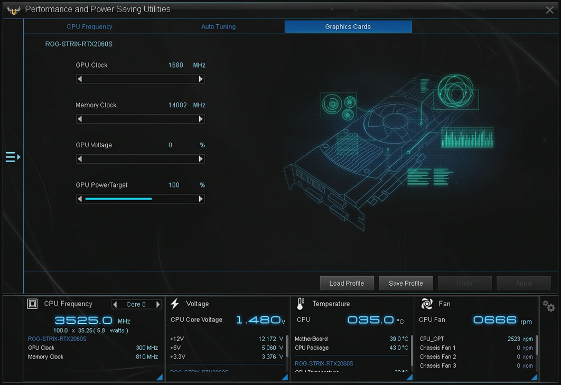Click the +12V voltage row

227,339
